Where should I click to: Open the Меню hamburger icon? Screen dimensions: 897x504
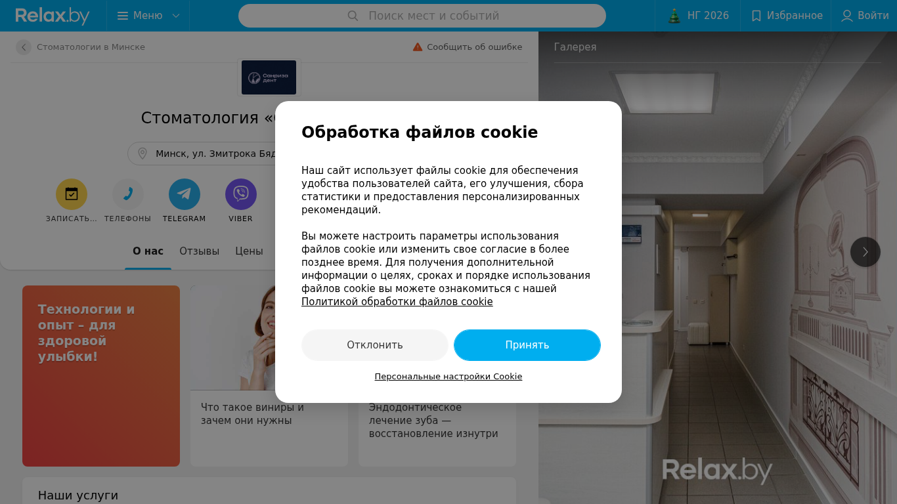coord(123,16)
